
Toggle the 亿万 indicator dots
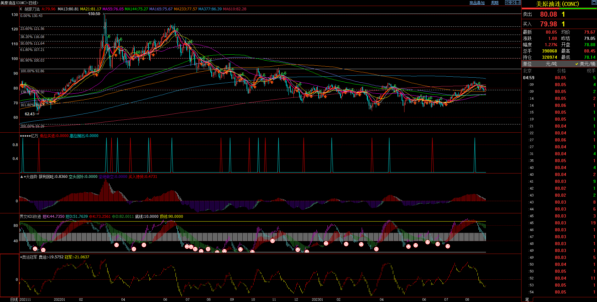pyautogui.click(x=25, y=136)
